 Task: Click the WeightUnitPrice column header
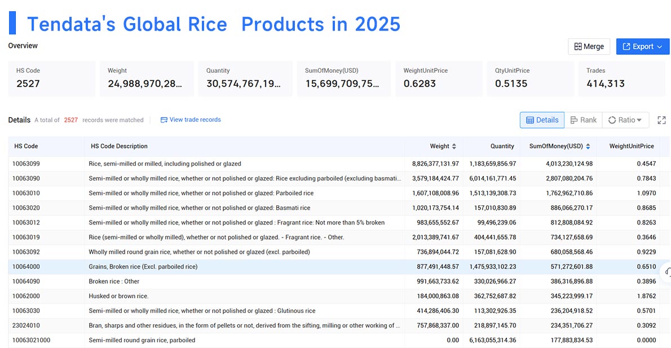tap(632, 147)
